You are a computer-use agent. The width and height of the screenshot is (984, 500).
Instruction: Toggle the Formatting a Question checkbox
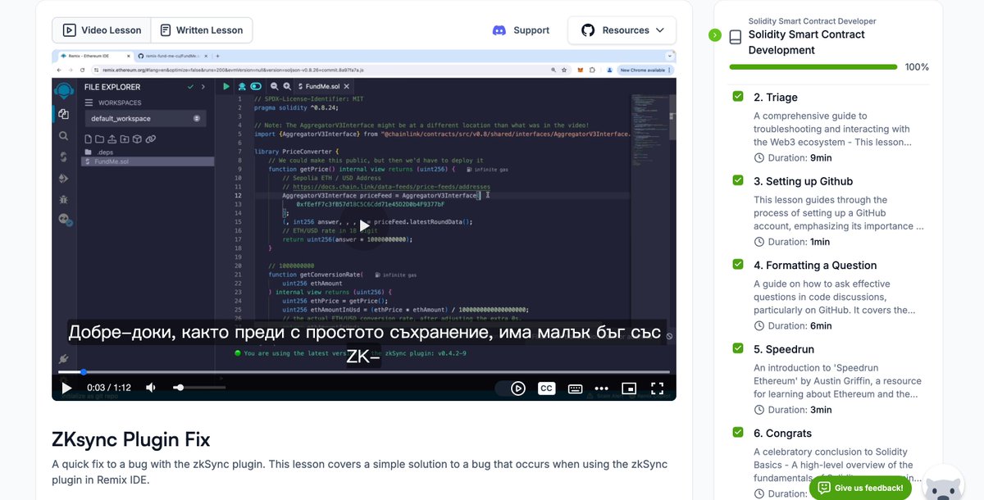(738, 264)
